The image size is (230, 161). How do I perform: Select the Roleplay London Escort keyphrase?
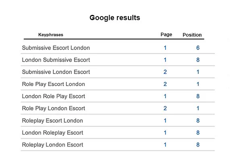52,145
